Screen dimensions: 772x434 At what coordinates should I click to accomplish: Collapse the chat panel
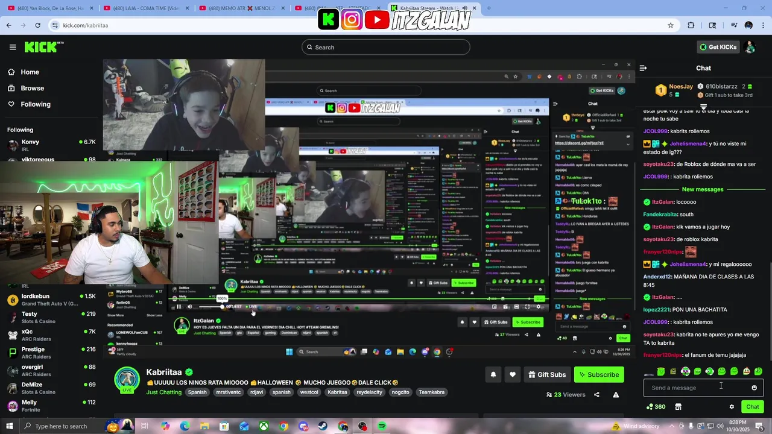[x=643, y=68]
